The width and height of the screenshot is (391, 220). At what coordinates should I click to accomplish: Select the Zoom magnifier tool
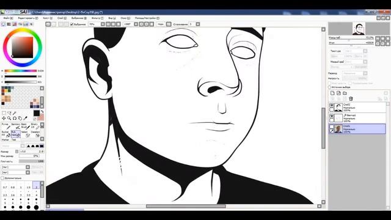9,118
